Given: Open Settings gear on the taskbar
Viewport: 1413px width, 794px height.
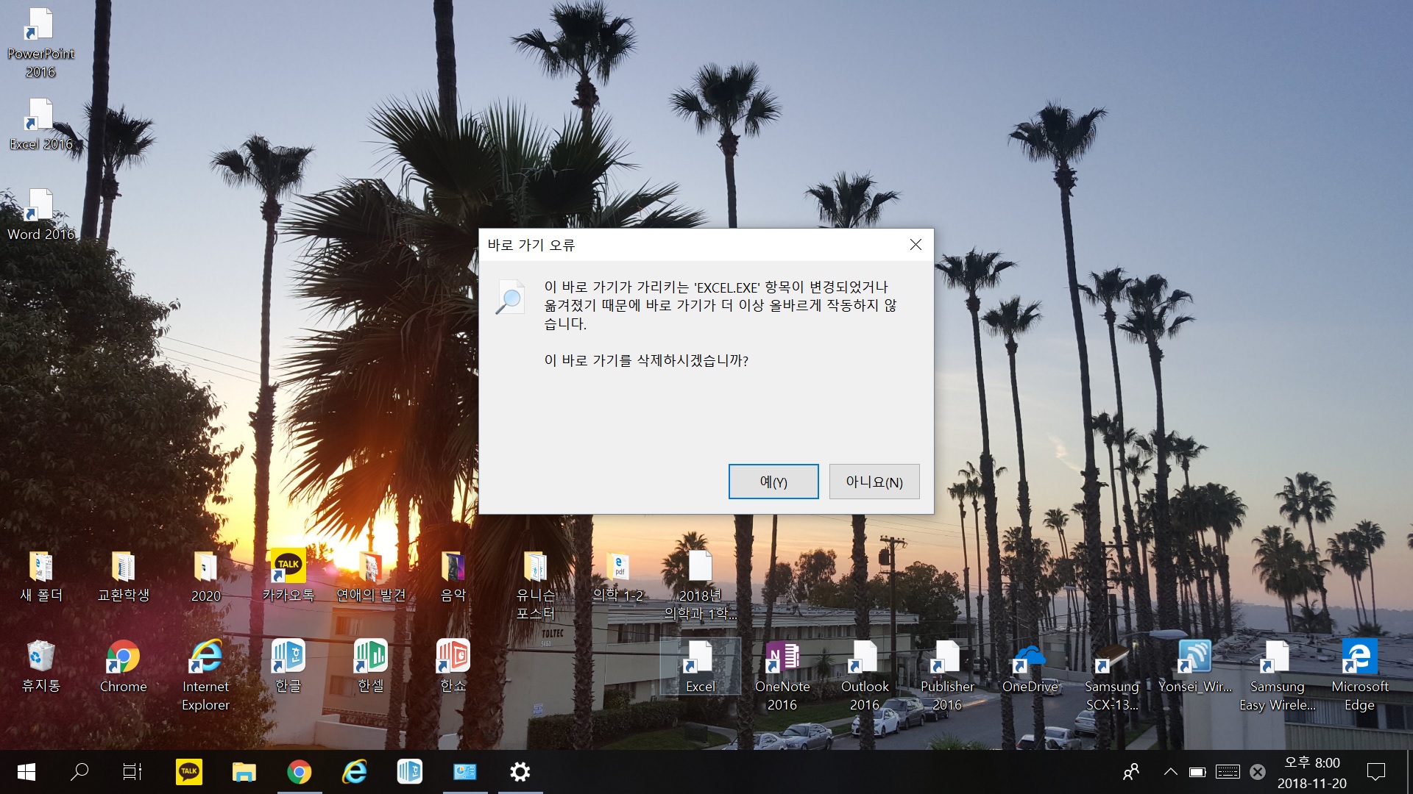Looking at the screenshot, I should point(520,772).
